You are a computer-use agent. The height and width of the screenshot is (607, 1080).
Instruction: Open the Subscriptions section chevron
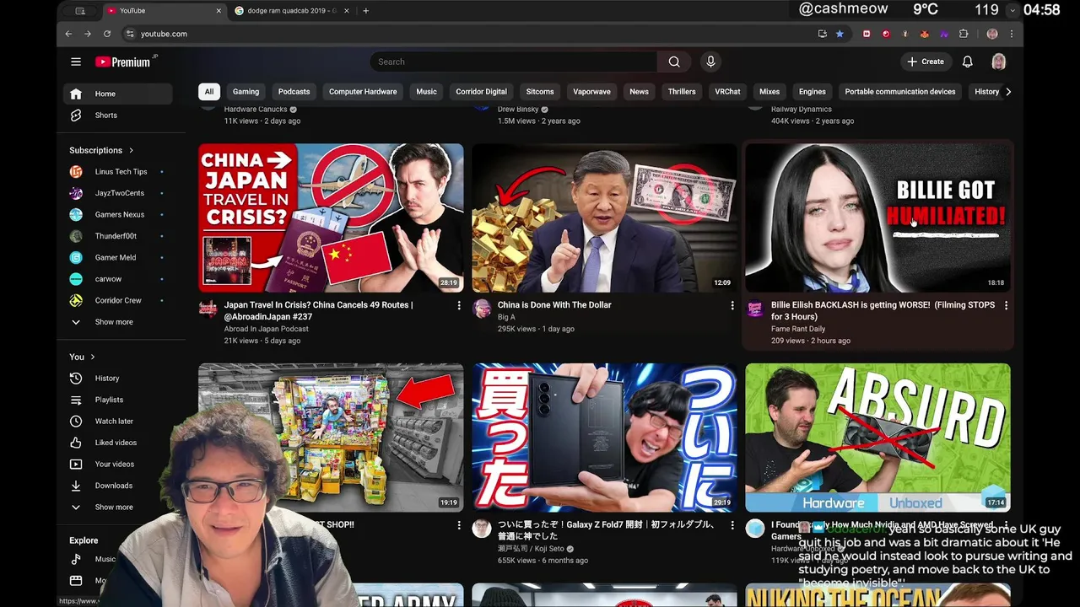(131, 150)
